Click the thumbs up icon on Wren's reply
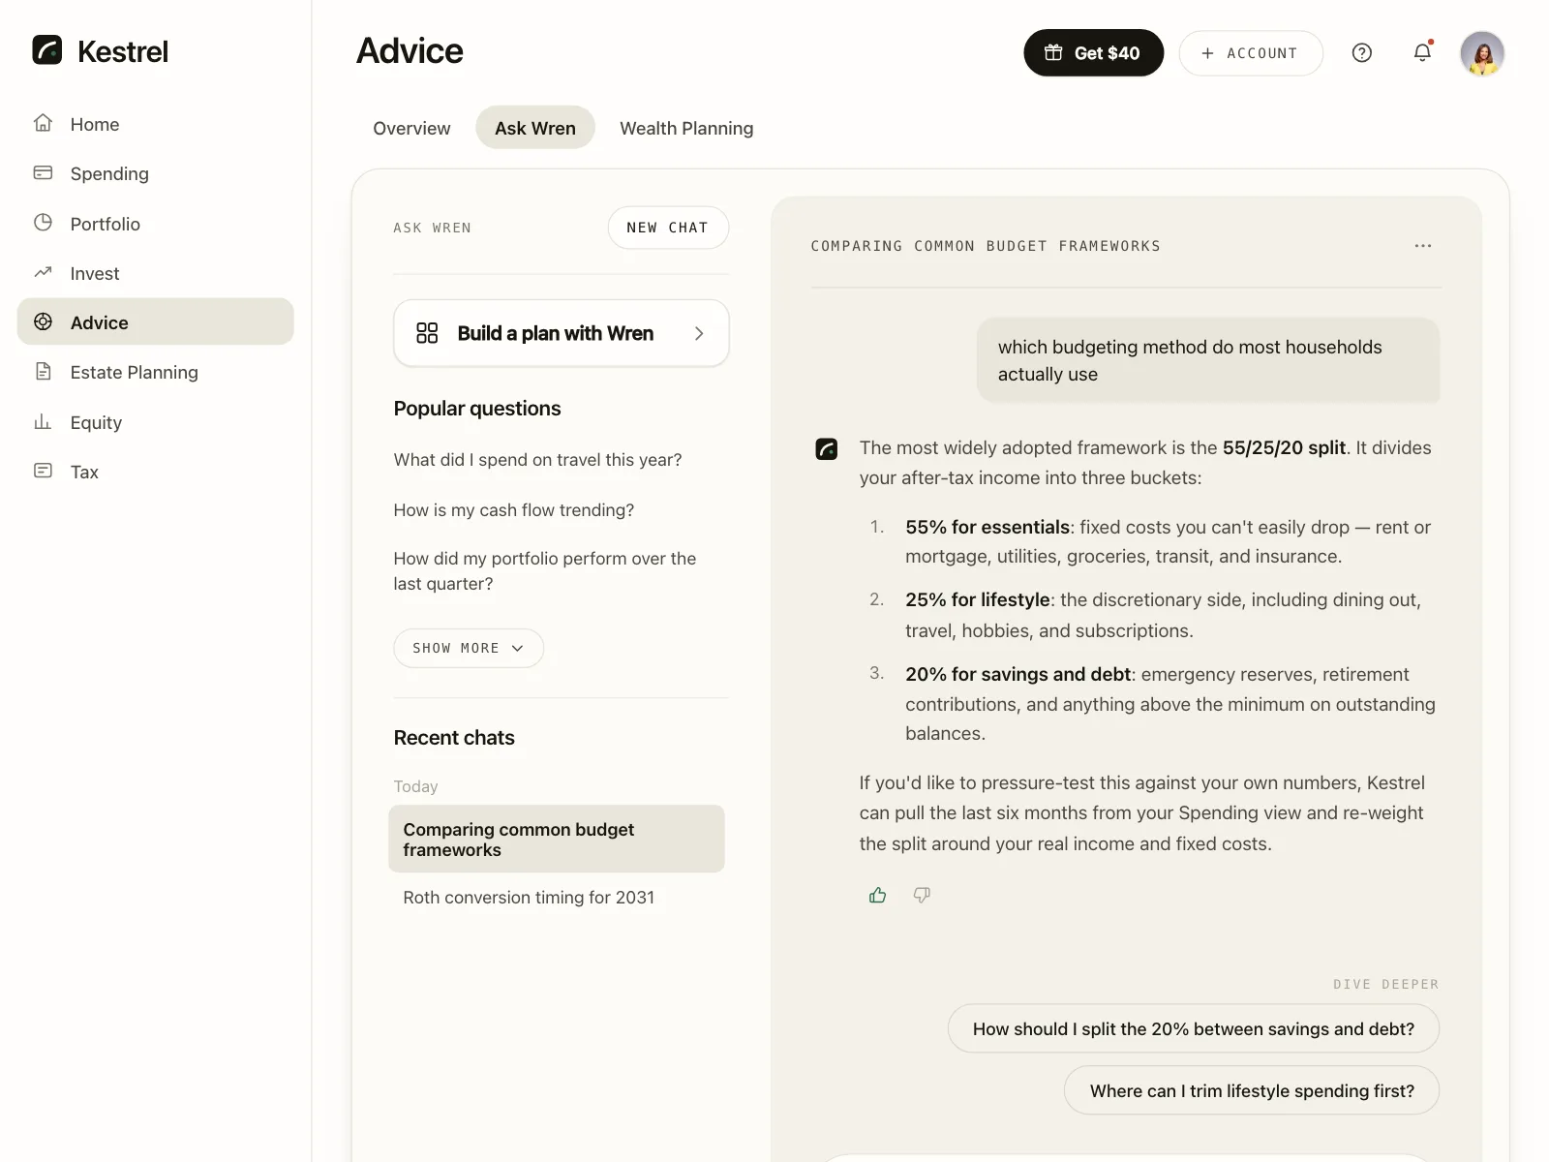The image size is (1549, 1162). [x=878, y=895]
